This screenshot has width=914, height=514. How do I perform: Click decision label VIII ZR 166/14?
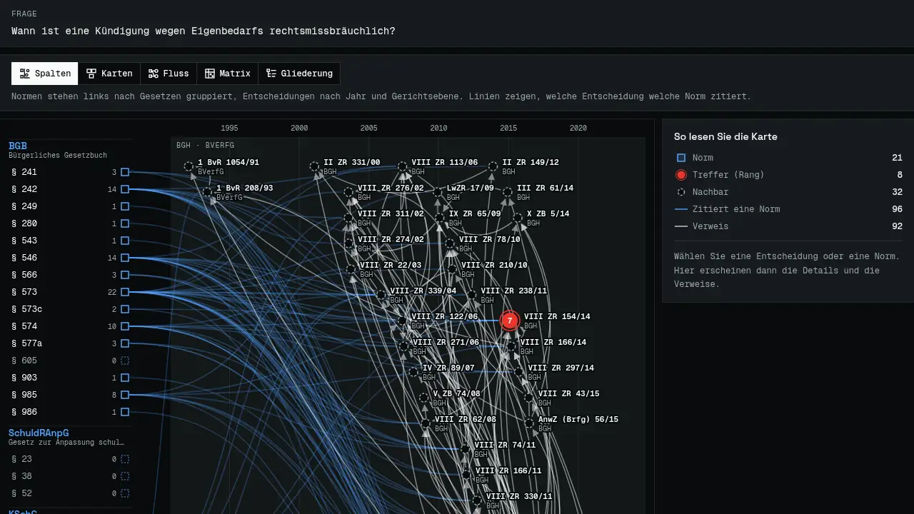(x=553, y=342)
